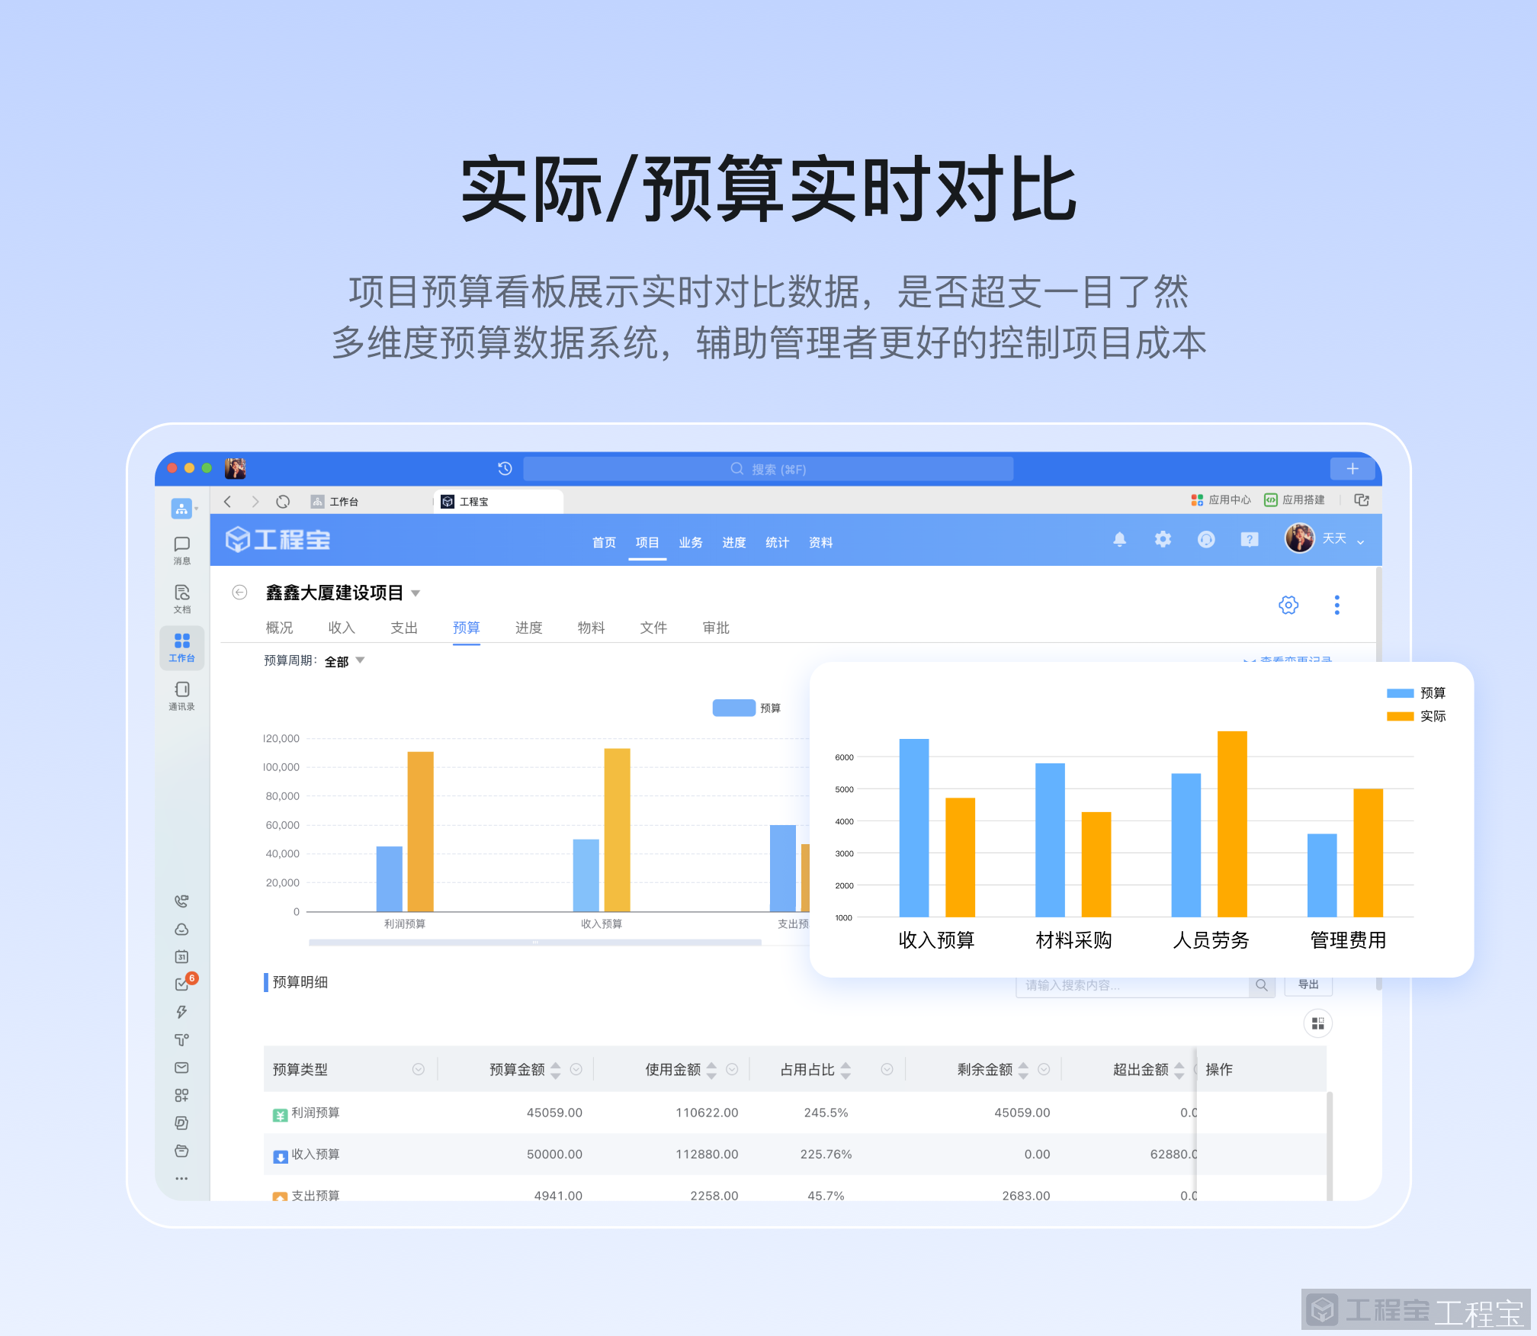The width and height of the screenshot is (1537, 1336).
Task: Select 统计 in the top navigation
Action: [x=777, y=542]
